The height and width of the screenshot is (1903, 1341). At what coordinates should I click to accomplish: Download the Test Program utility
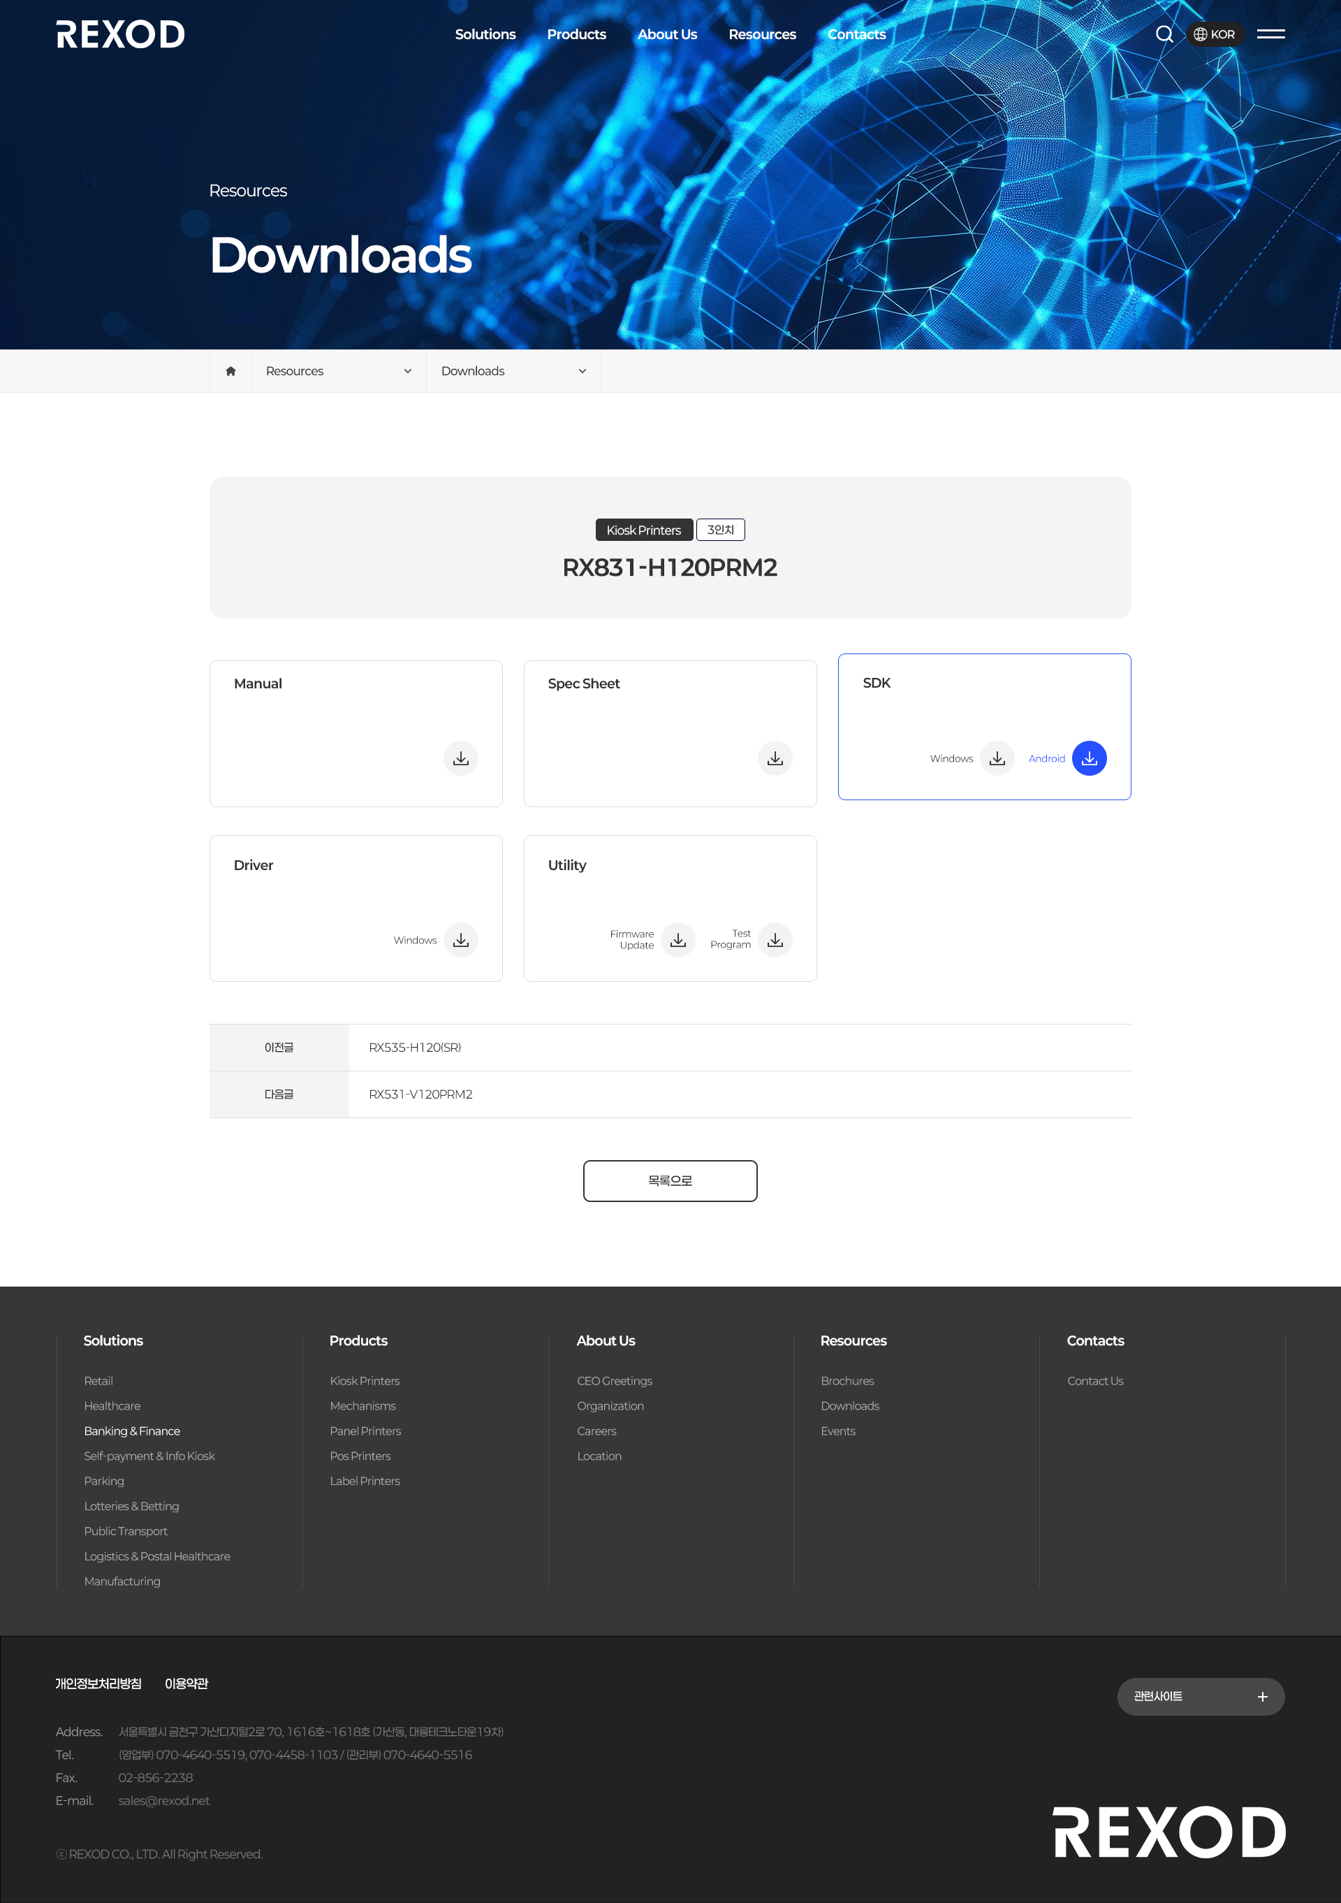point(775,940)
